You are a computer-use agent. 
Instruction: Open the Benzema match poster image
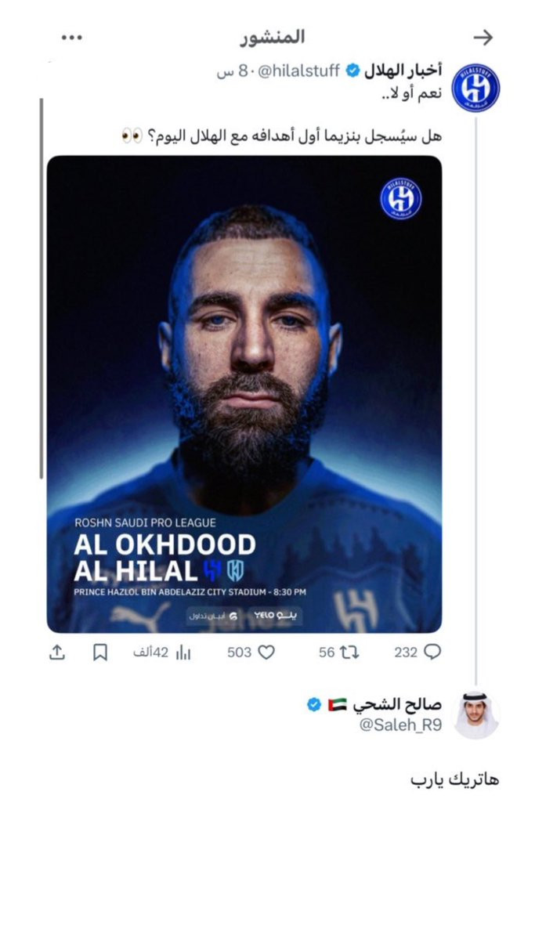(x=244, y=394)
